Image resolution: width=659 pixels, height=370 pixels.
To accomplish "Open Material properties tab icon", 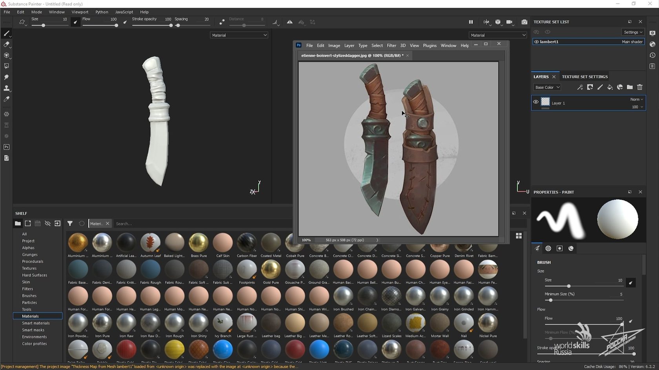I will point(571,248).
